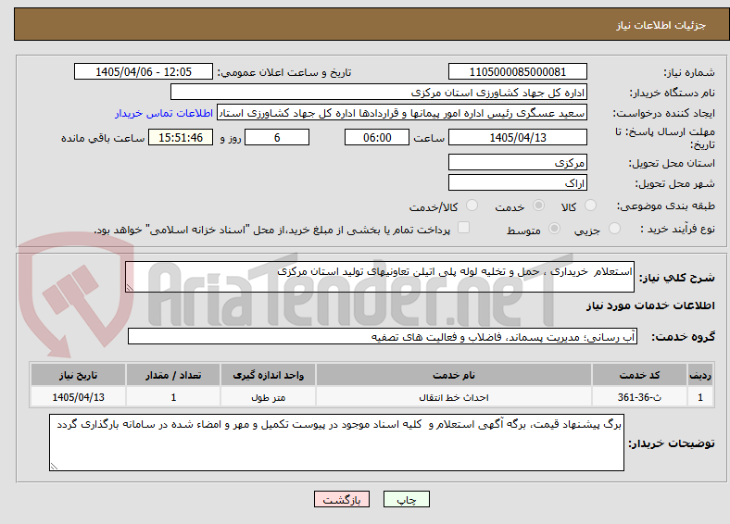Click the request creator field سعید عسگری
730x524 pixels.
(402, 113)
